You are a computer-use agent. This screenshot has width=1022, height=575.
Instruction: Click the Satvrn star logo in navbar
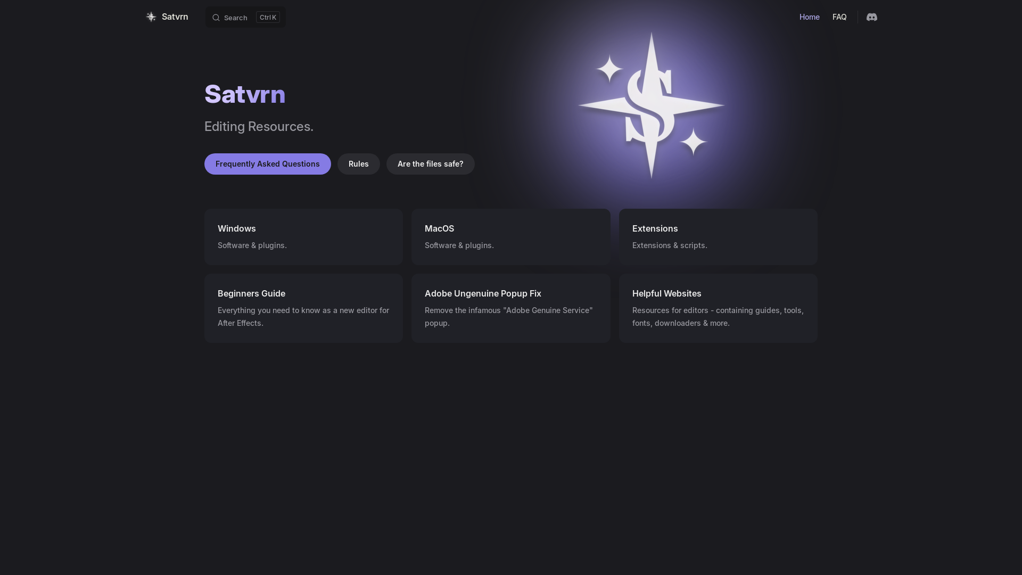point(151,17)
